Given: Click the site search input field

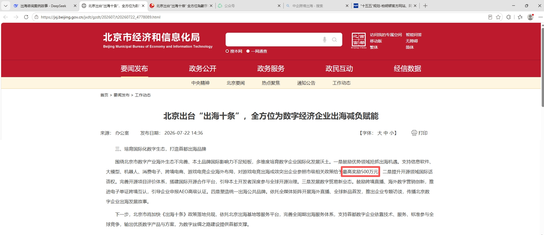Looking at the screenshot, I should click(273, 40).
